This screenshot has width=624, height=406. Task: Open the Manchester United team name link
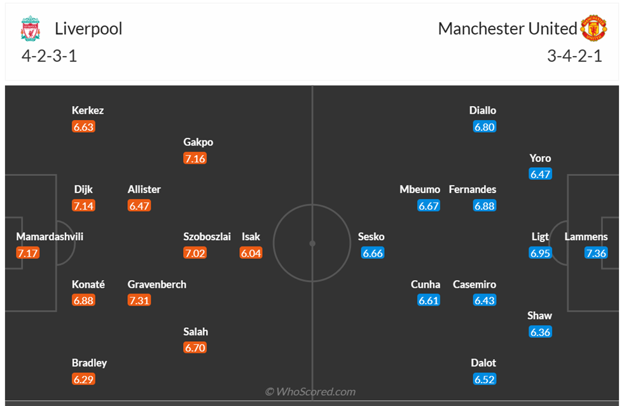point(507,29)
